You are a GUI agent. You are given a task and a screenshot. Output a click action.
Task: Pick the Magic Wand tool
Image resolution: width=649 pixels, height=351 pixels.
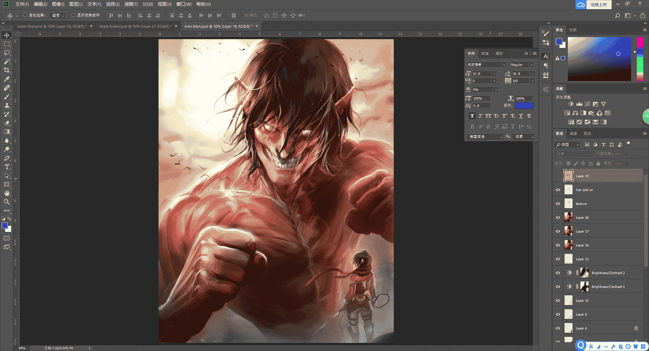pos(7,61)
